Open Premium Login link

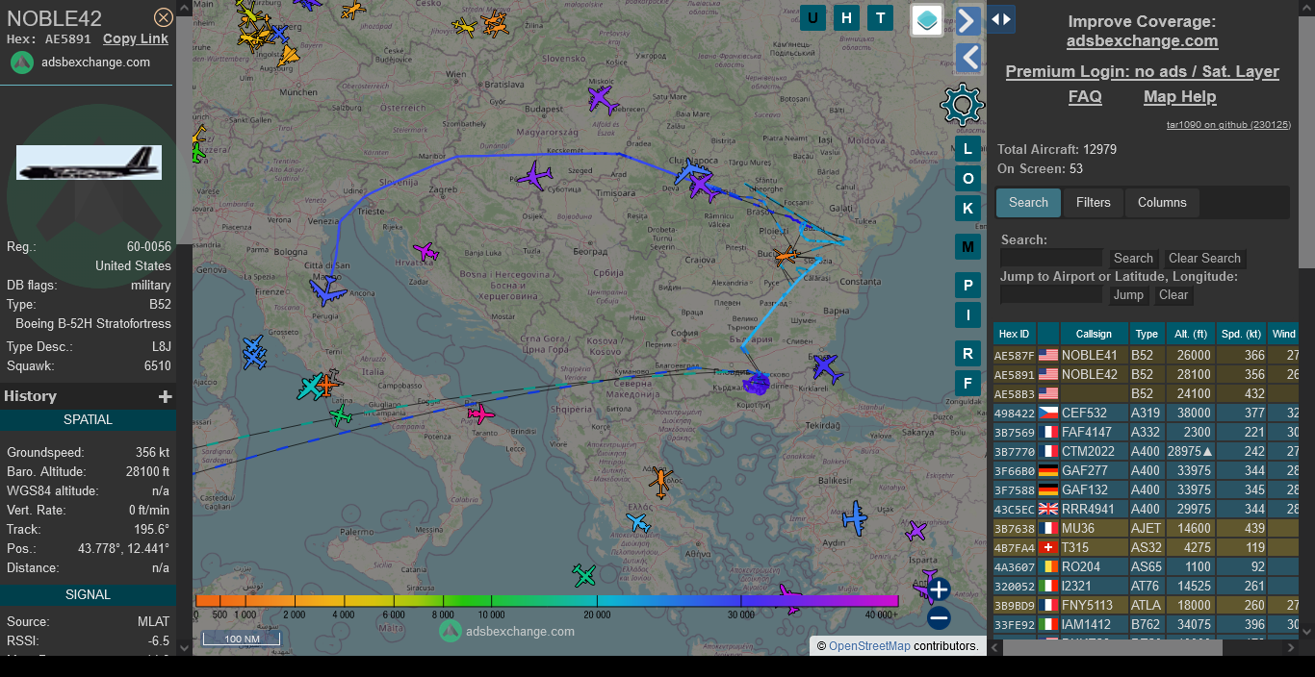point(1142,72)
